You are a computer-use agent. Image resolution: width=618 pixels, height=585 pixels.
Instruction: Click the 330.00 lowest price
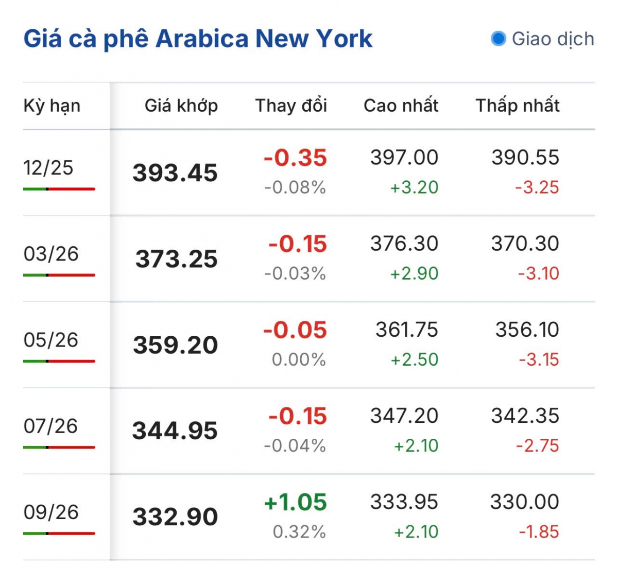point(524,502)
